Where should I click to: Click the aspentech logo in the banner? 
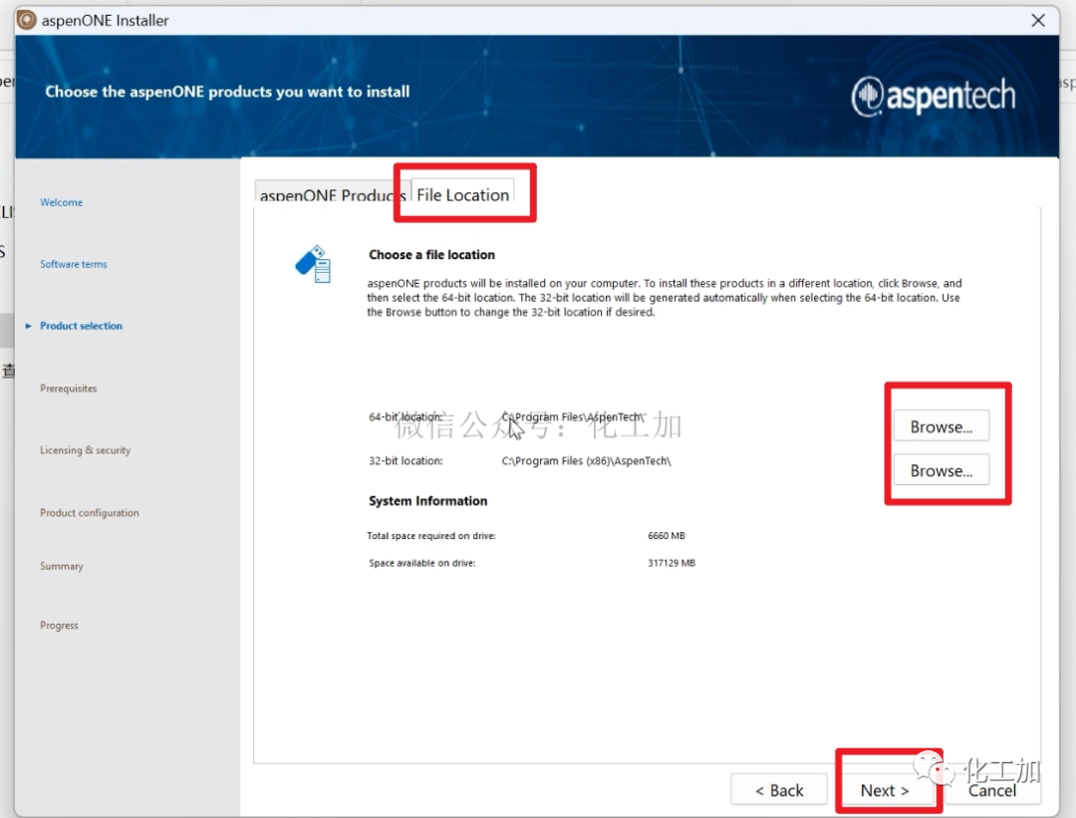934,96
